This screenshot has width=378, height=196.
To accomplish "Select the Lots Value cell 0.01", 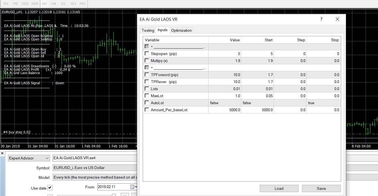I will tap(225, 89).
